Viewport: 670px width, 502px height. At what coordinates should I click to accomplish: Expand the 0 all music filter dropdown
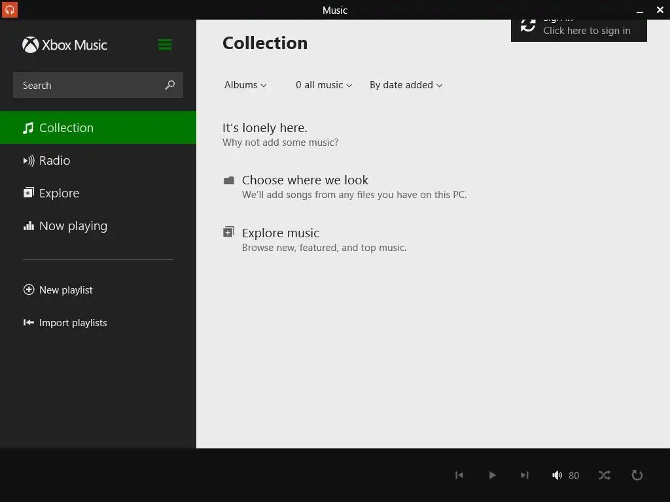324,85
